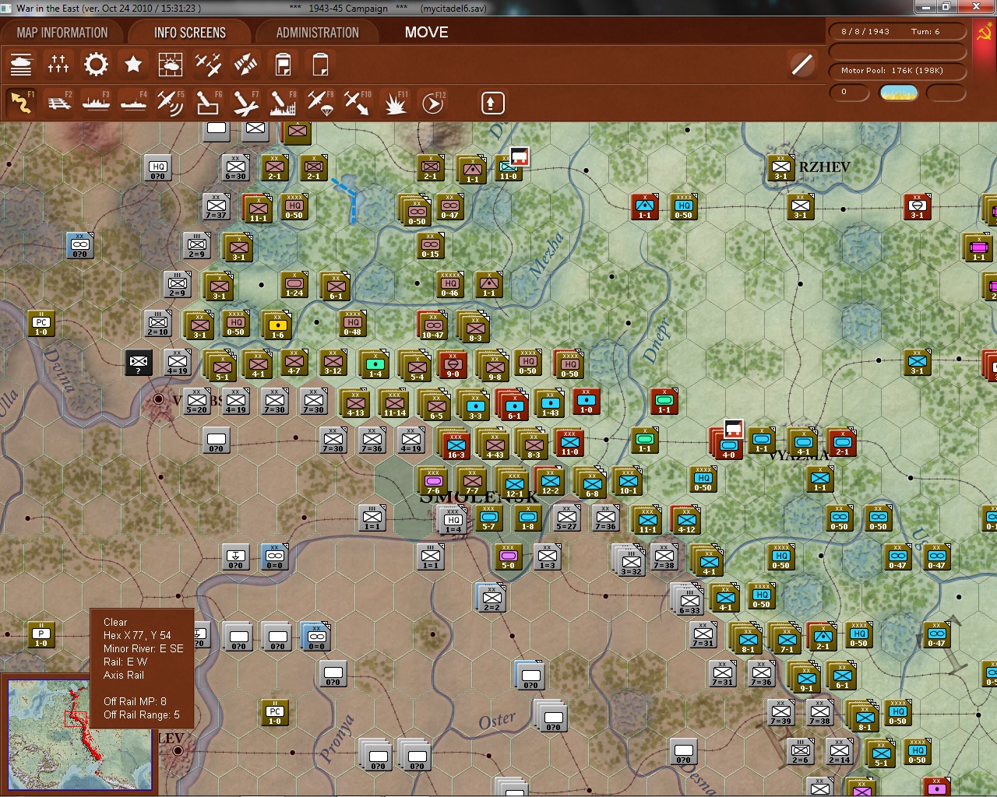Viewport: 997px width, 797px height.
Task: Click the Motor Pool 176K readout
Action: (897, 71)
